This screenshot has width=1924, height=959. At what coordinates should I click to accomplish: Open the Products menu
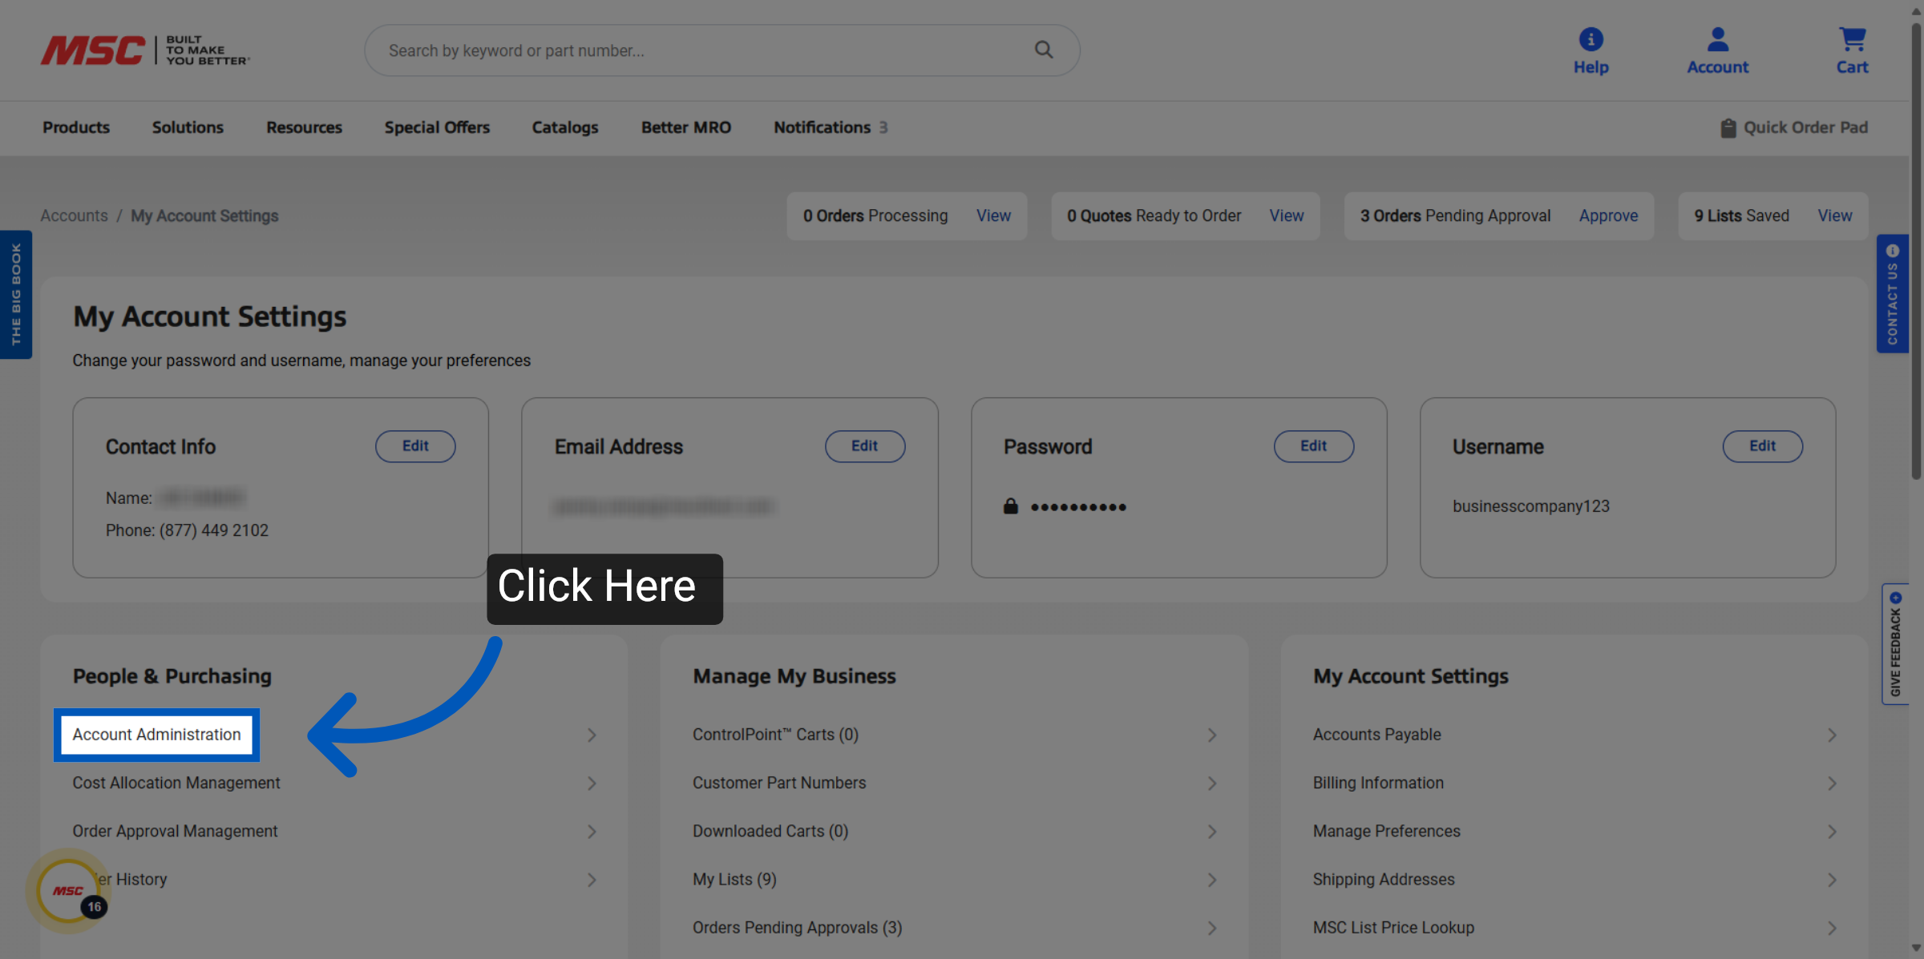76,127
